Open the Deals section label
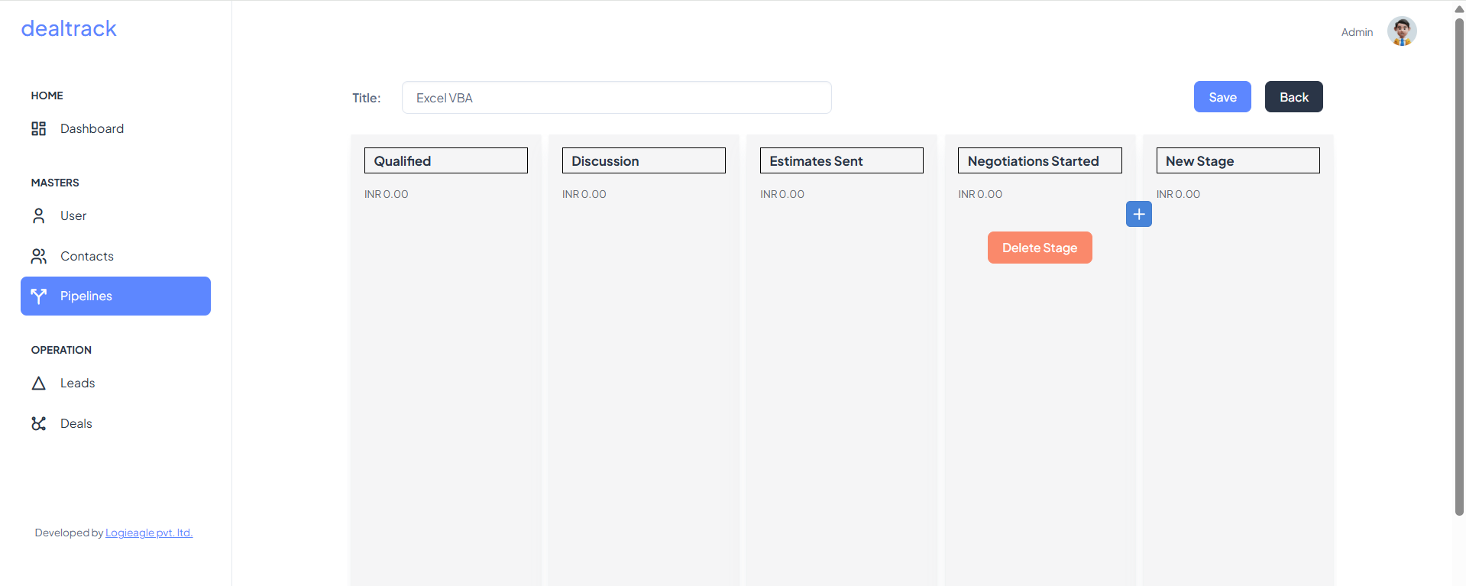Viewport: 1466px width, 586px height. (76, 423)
